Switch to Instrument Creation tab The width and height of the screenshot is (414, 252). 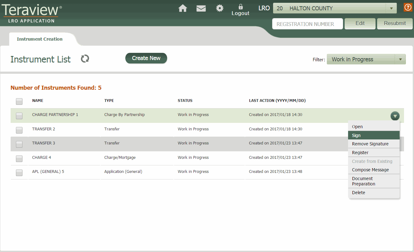tap(40, 39)
